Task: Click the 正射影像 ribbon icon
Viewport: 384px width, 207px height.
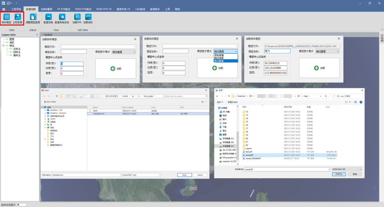Action: tap(18, 17)
